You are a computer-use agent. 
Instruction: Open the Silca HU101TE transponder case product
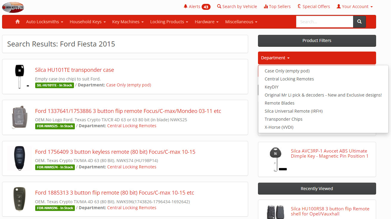tap(75, 70)
